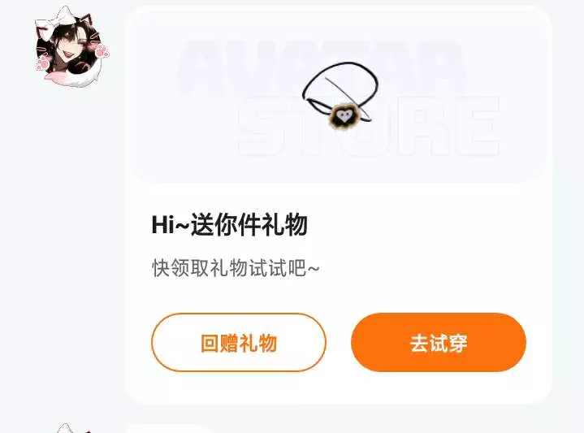Tap the fuzzy heart-shaped pendant charm
Screen dimensions: 584x433
343,116
